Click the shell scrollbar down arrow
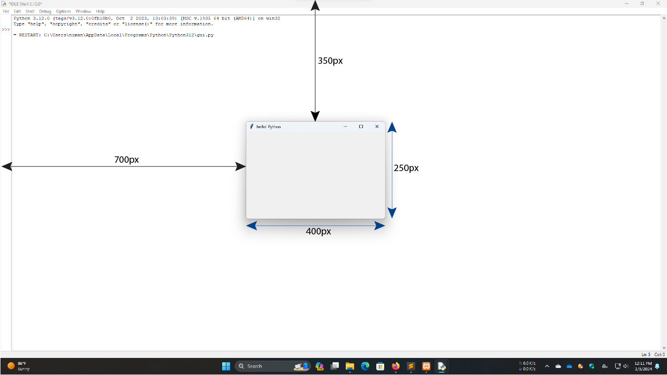Image resolution: width=667 pixels, height=375 pixels. [664, 348]
